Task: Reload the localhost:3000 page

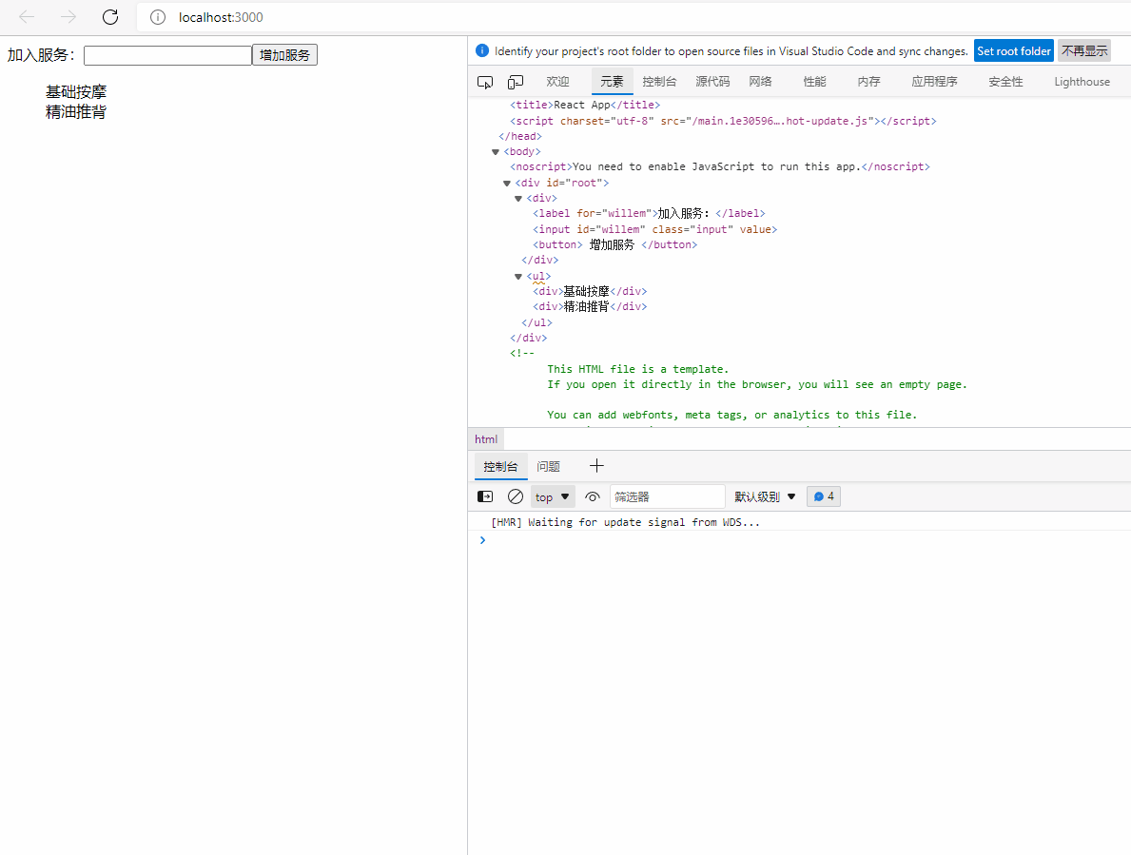Action: click(x=110, y=16)
